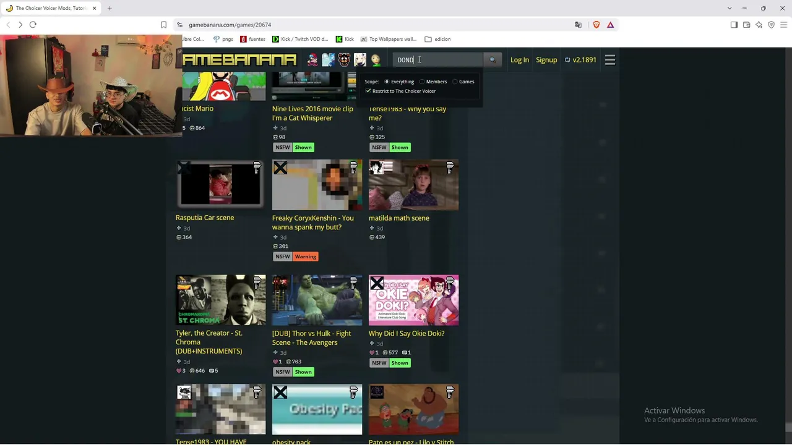Open the Brave Wallet icon
The image size is (792, 445).
click(x=746, y=25)
